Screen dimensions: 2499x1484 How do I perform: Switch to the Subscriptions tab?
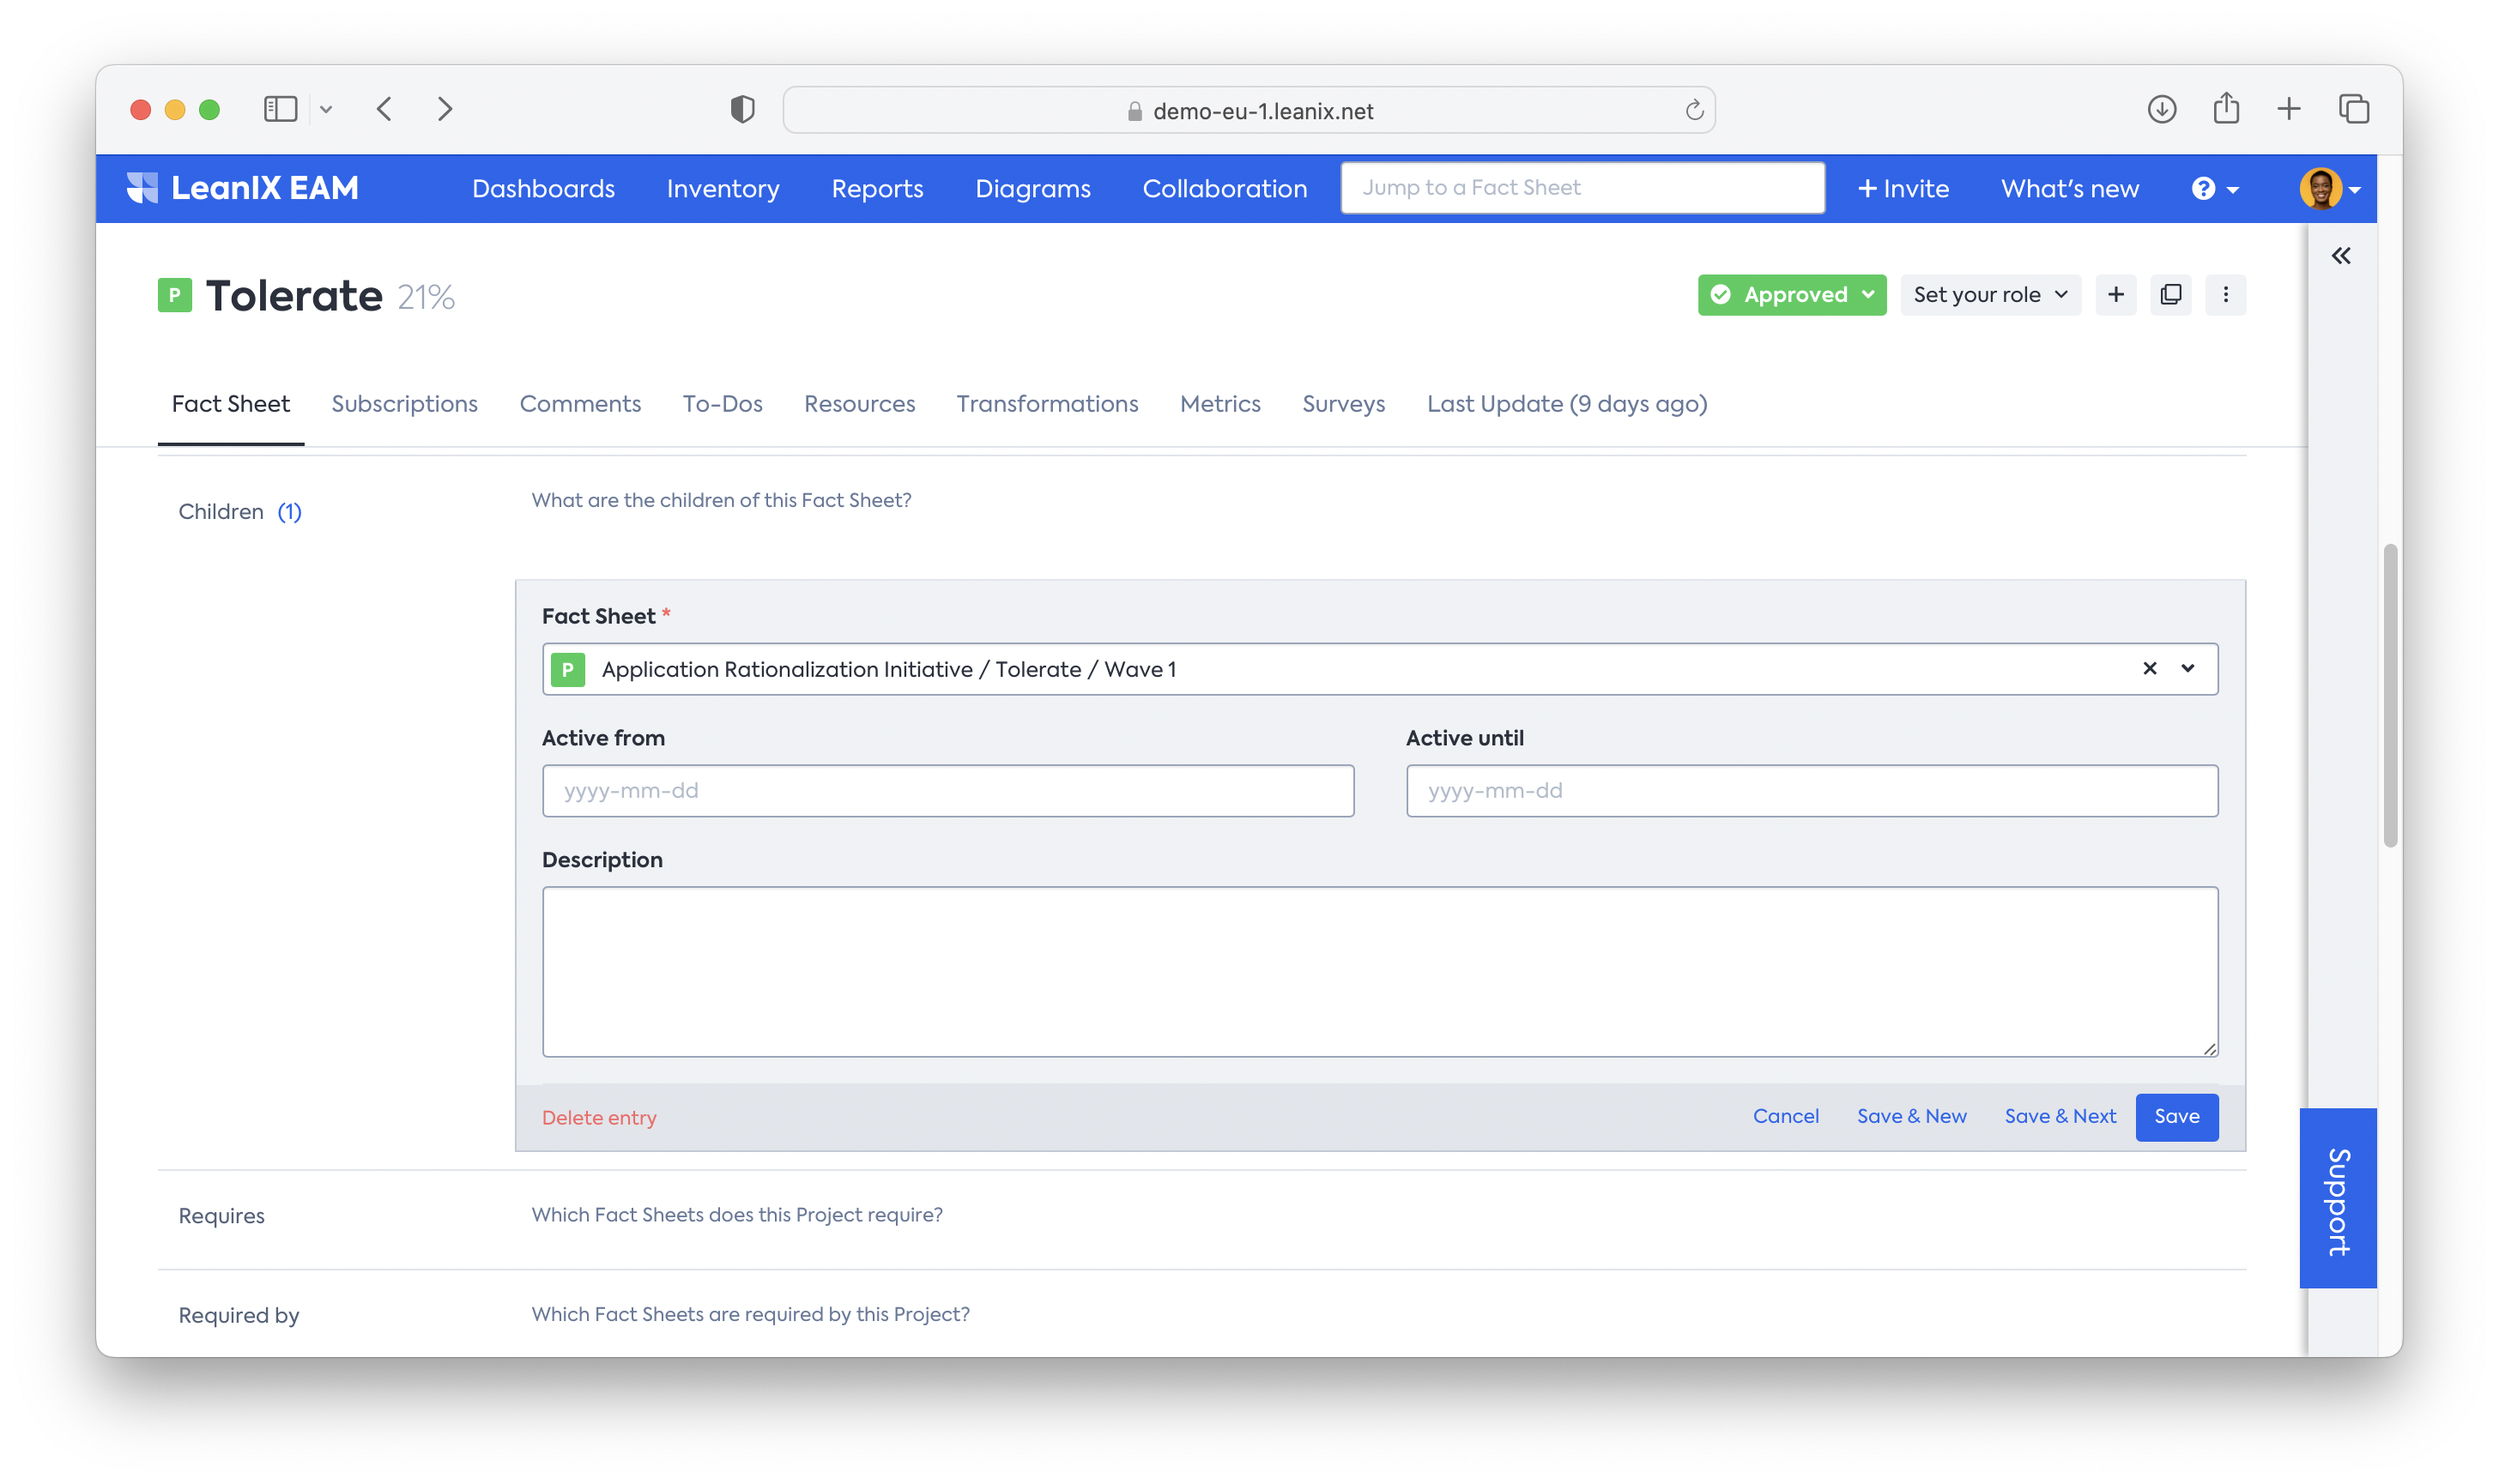click(x=404, y=404)
